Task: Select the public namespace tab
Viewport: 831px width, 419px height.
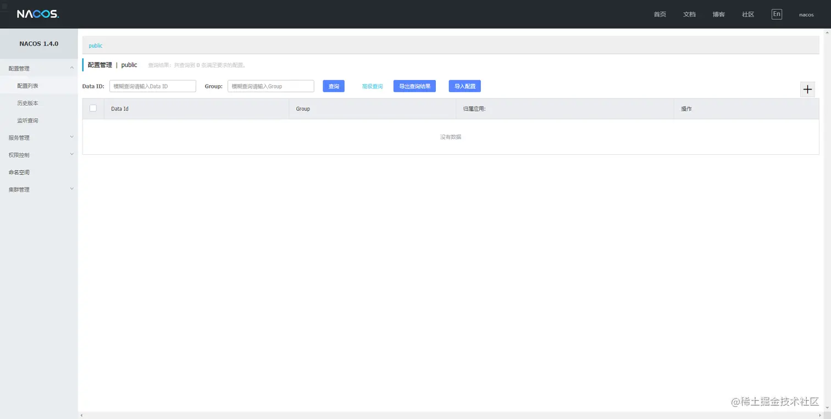Action: point(96,46)
